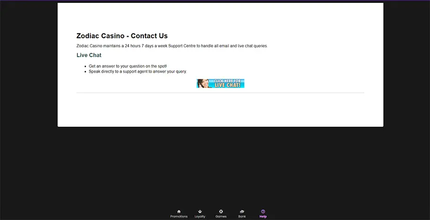The height and width of the screenshot is (220, 430).
Task: Click the 'Click here for Live Chat' banner
Action: coord(220,84)
